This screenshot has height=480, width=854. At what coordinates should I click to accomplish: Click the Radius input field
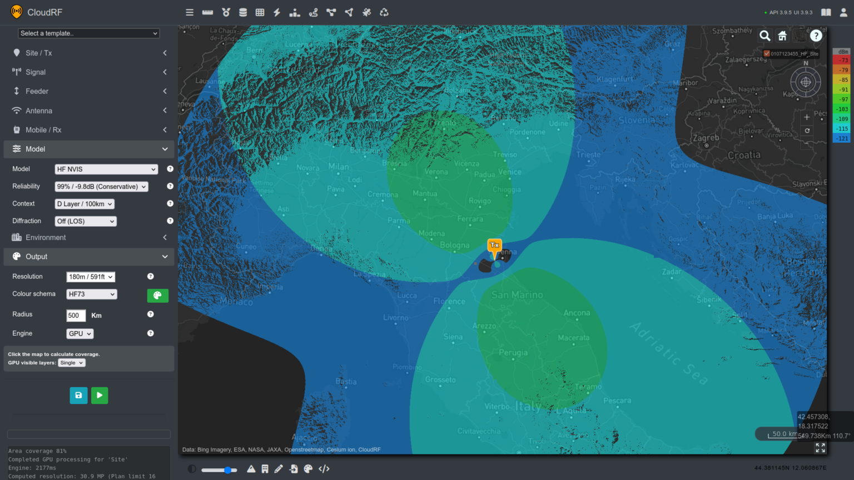(x=76, y=315)
